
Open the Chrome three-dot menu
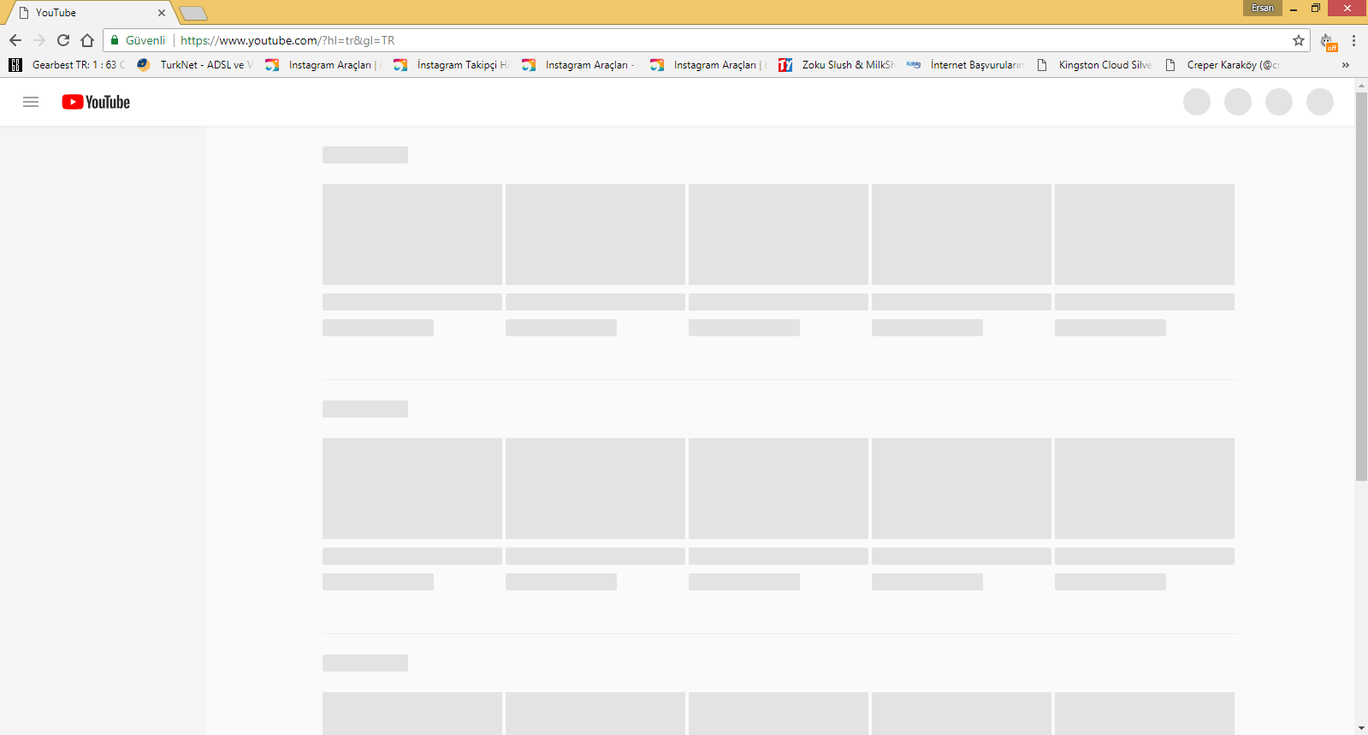point(1353,40)
